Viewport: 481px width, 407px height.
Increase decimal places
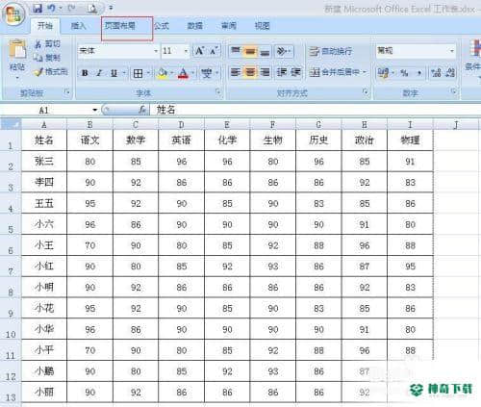[436, 73]
